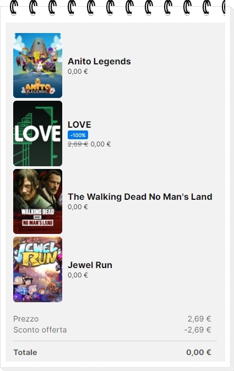Click the Jewel Run 0,00 € price
The width and height of the screenshot is (234, 371).
click(78, 275)
